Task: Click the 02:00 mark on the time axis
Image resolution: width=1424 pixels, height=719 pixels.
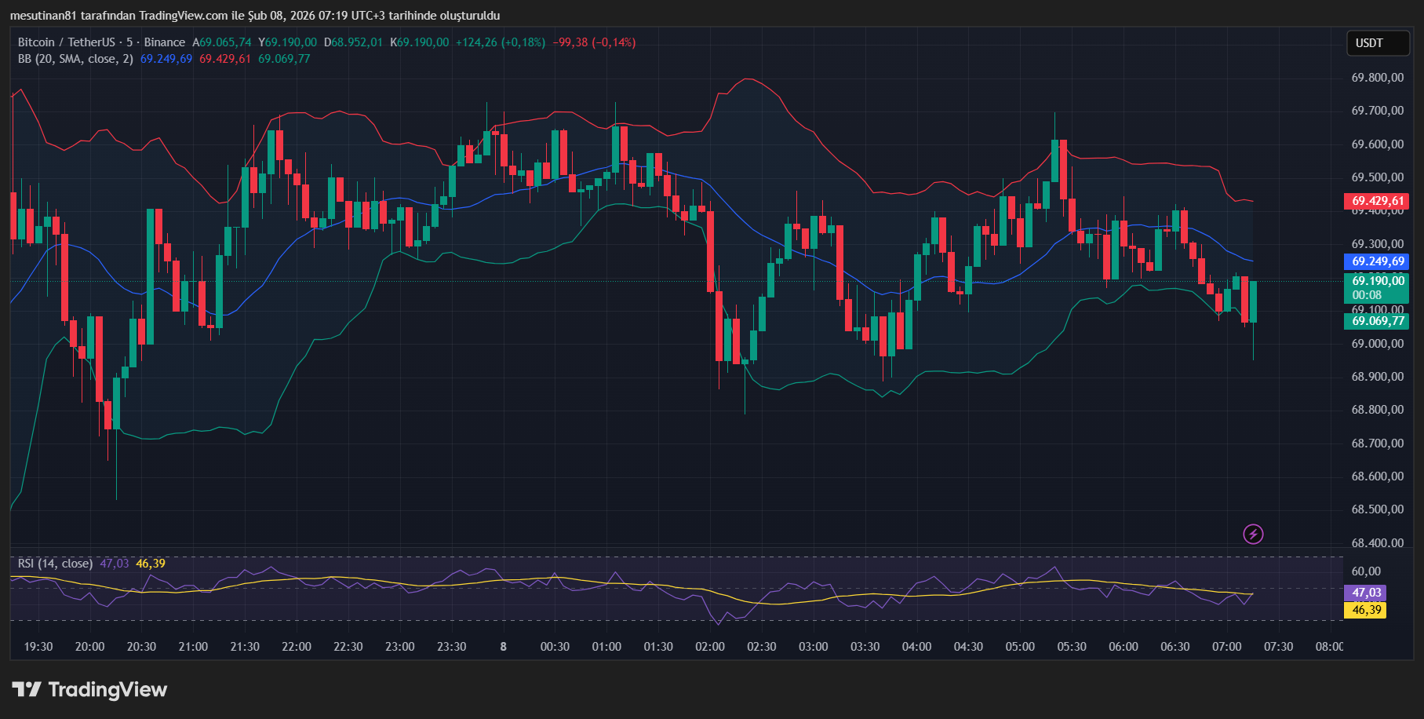Action: [710, 647]
